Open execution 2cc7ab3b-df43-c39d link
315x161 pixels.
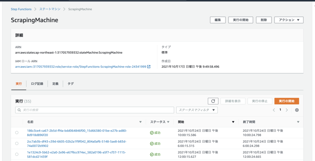77,144
